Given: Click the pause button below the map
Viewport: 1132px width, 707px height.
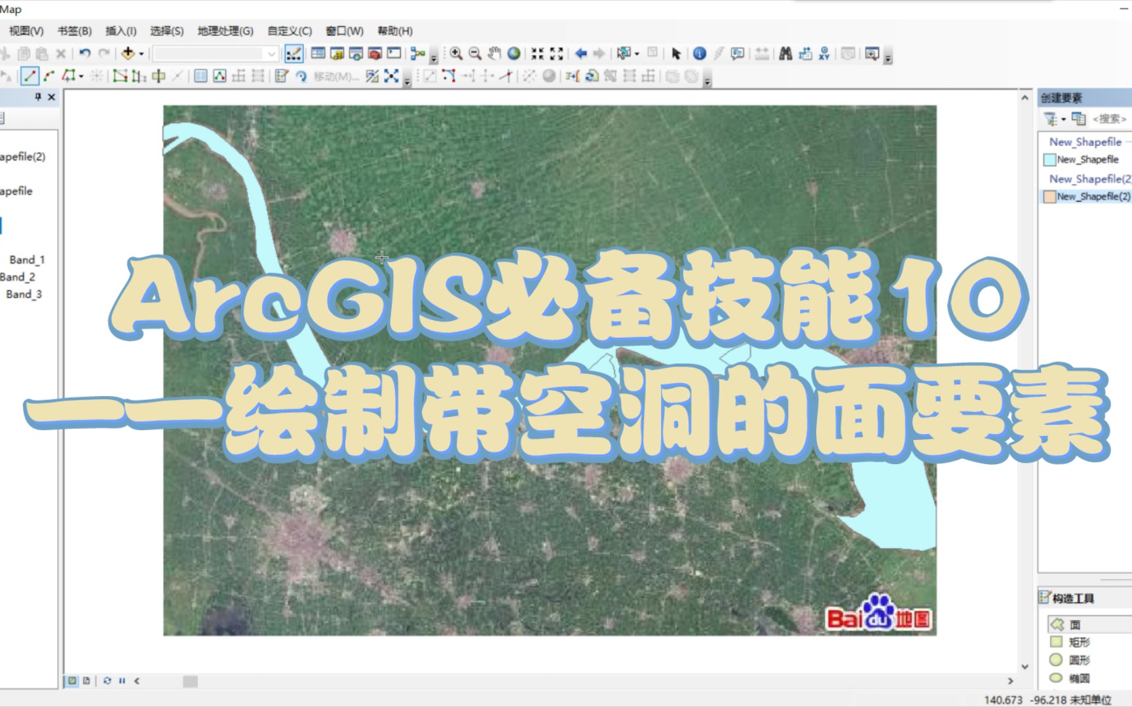Looking at the screenshot, I should [x=123, y=681].
